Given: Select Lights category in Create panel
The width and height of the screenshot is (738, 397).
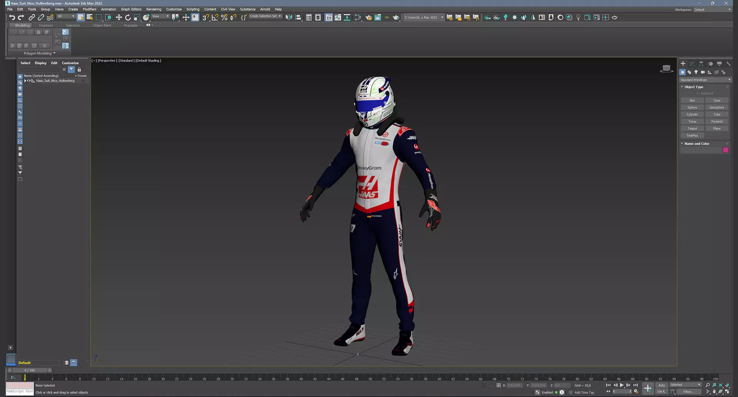Looking at the screenshot, I should pos(696,72).
